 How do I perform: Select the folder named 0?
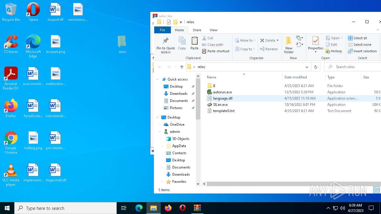point(214,86)
